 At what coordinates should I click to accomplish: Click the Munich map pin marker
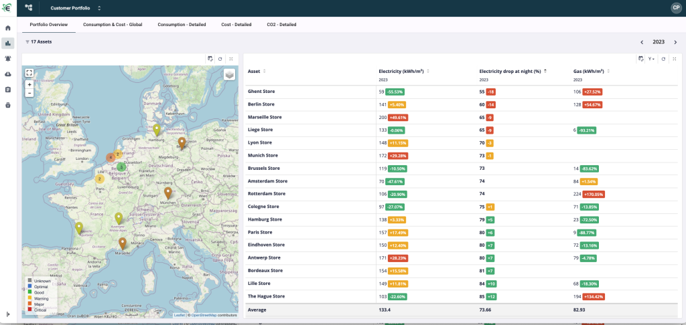click(168, 193)
